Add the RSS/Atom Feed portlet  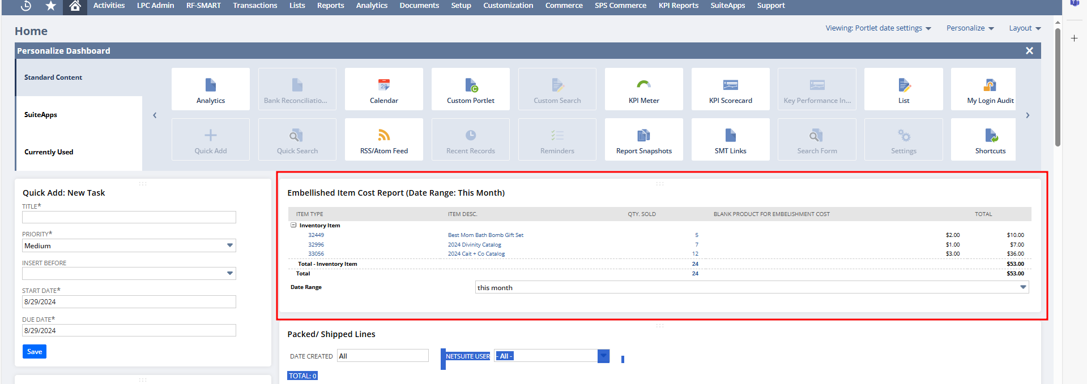pyautogui.click(x=383, y=140)
